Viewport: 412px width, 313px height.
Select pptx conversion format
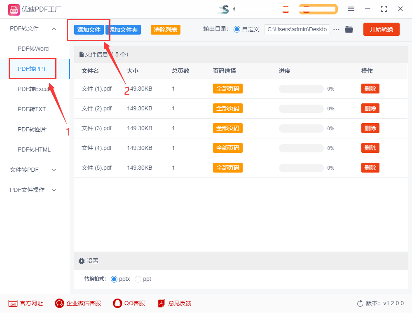pyautogui.click(x=114, y=279)
